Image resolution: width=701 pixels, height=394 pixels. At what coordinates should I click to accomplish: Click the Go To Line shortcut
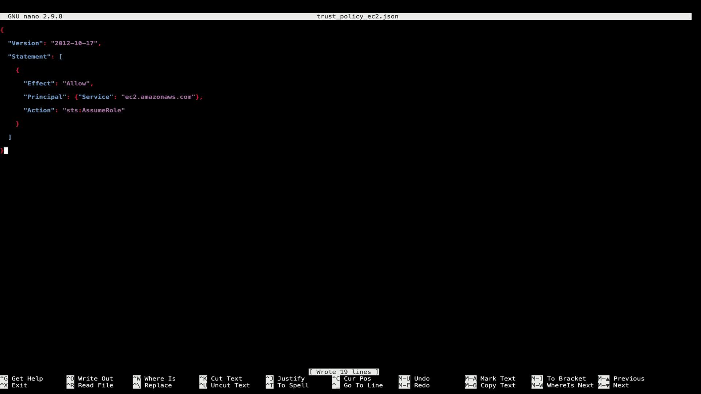click(x=358, y=385)
